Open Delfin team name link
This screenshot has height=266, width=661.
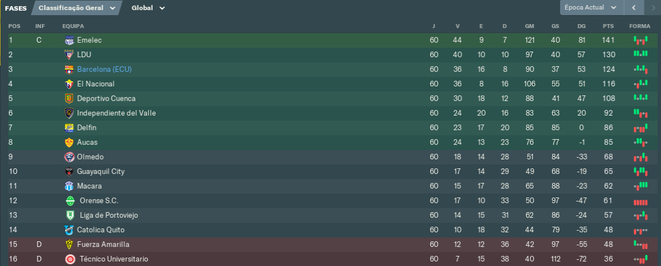87,128
